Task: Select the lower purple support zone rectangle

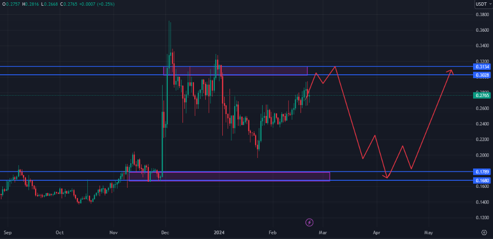Action: tap(229, 176)
